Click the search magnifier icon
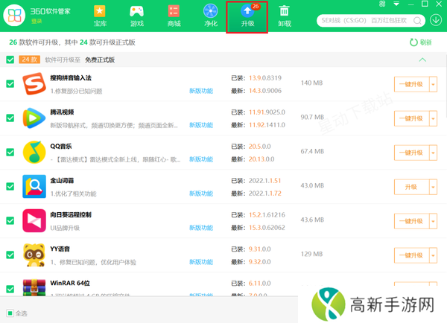The image size is (447, 323). pyautogui.click(x=417, y=21)
